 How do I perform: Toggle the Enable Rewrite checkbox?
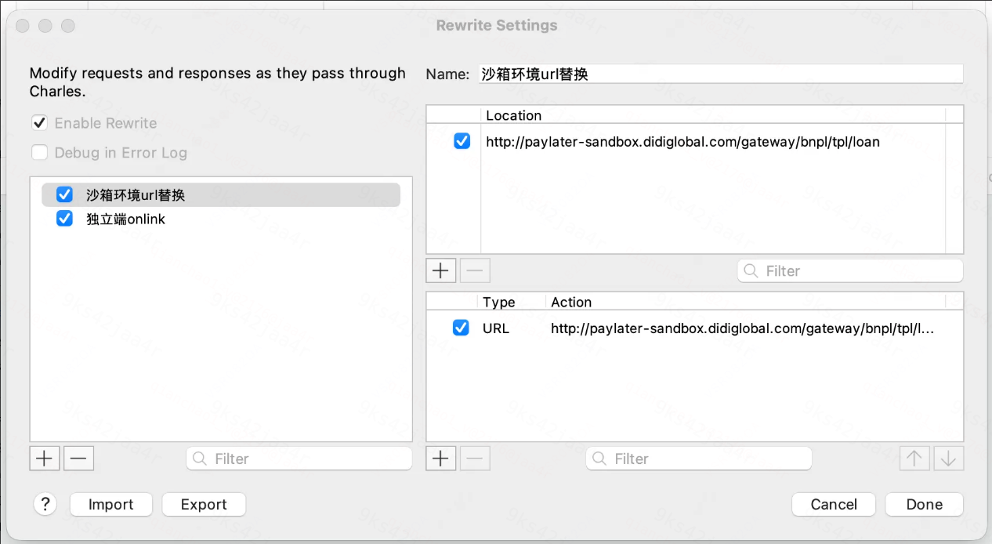click(39, 123)
